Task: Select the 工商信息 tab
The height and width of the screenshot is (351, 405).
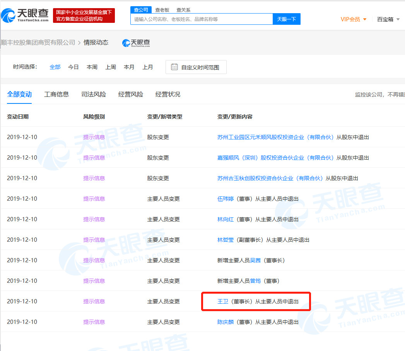Action: (x=56, y=94)
